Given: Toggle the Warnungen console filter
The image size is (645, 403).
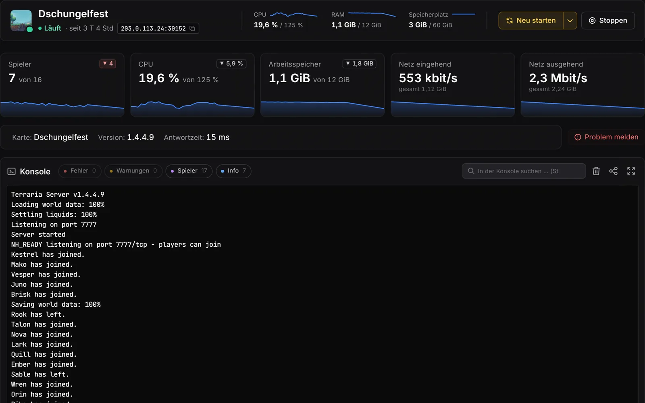Looking at the screenshot, I should tap(133, 171).
